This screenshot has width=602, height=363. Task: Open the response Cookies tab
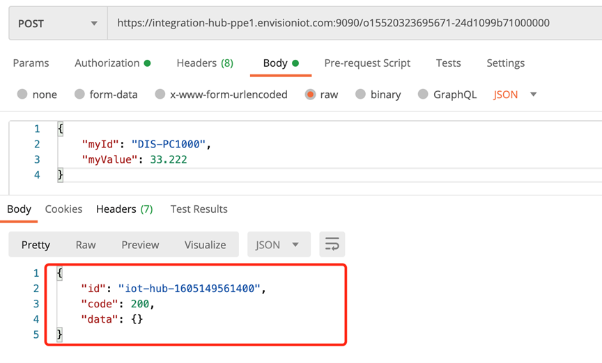[63, 209]
